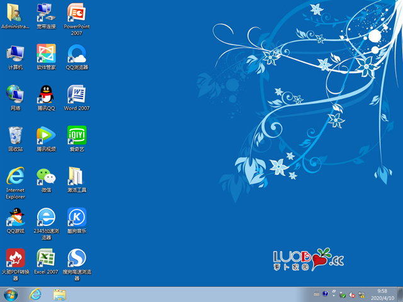Click the muted volume speaker tray icon

point(352,295)
